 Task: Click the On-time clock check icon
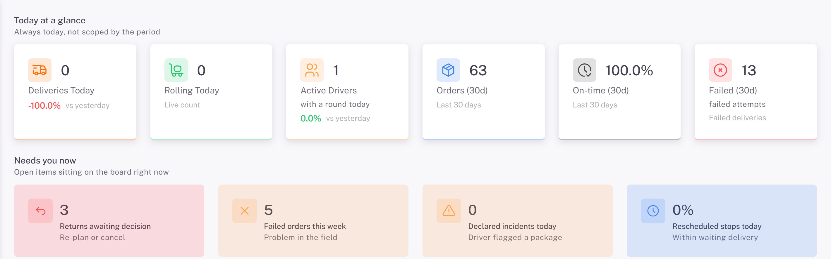point(585,70)
